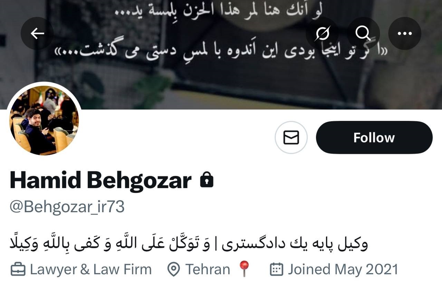Tap the back arrow icon
This screenshot has width=442, height=281.
[37, 34]
